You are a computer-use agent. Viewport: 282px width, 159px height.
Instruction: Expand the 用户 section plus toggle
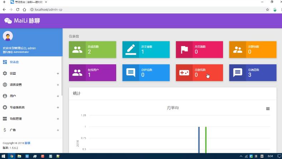tap(58, 96)
